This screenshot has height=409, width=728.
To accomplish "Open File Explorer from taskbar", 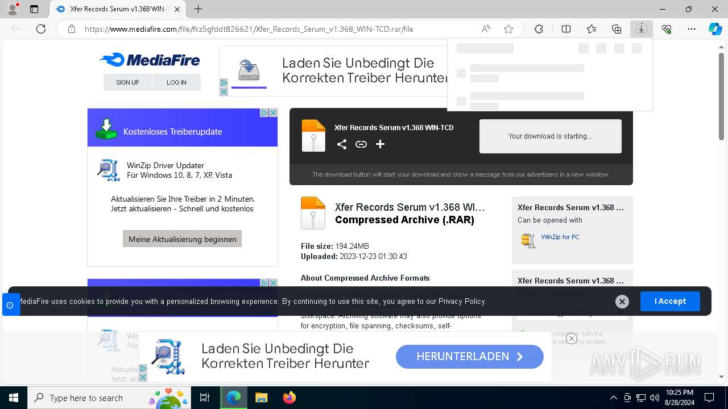I will [x=261, y=398].
